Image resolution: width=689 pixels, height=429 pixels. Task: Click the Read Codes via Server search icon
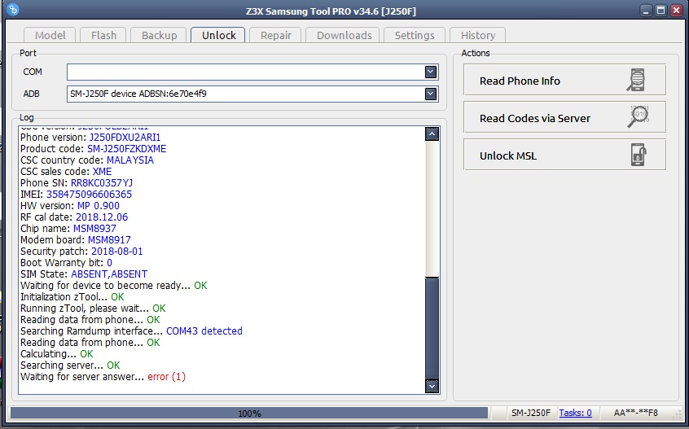point(639,116)
